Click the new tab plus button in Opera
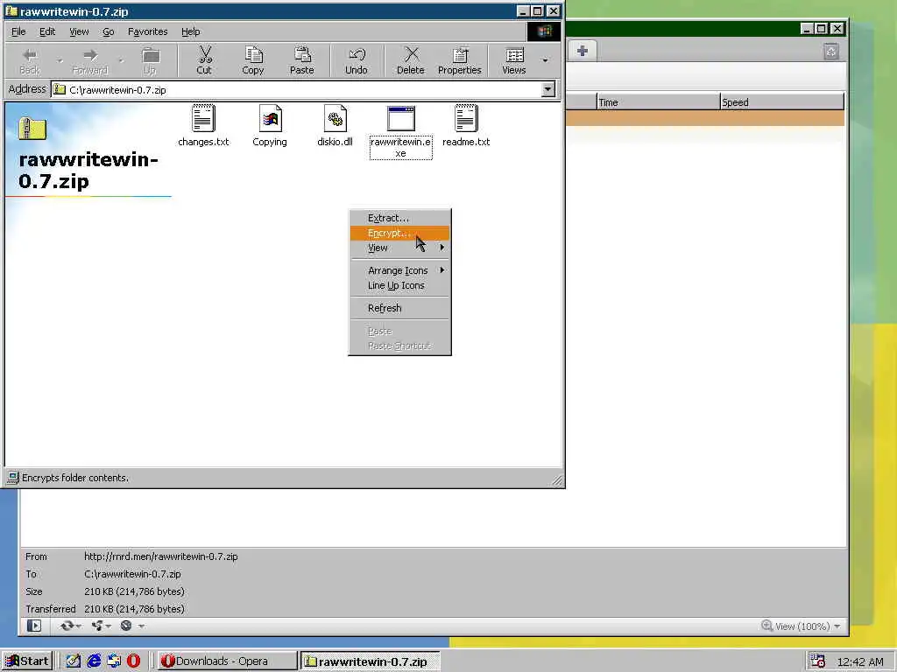 583,51
